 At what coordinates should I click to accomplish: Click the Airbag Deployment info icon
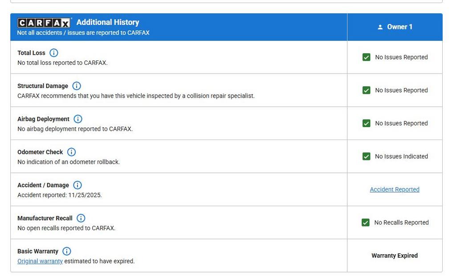tap(78, 119)
